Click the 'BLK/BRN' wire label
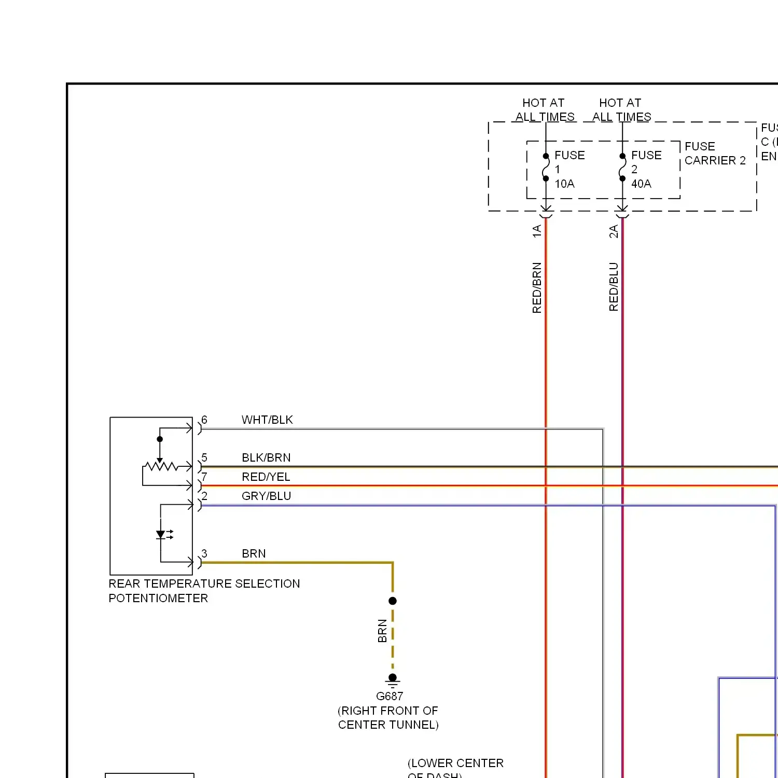Viewport: 778px width, 778px height. tap(266, 457)
